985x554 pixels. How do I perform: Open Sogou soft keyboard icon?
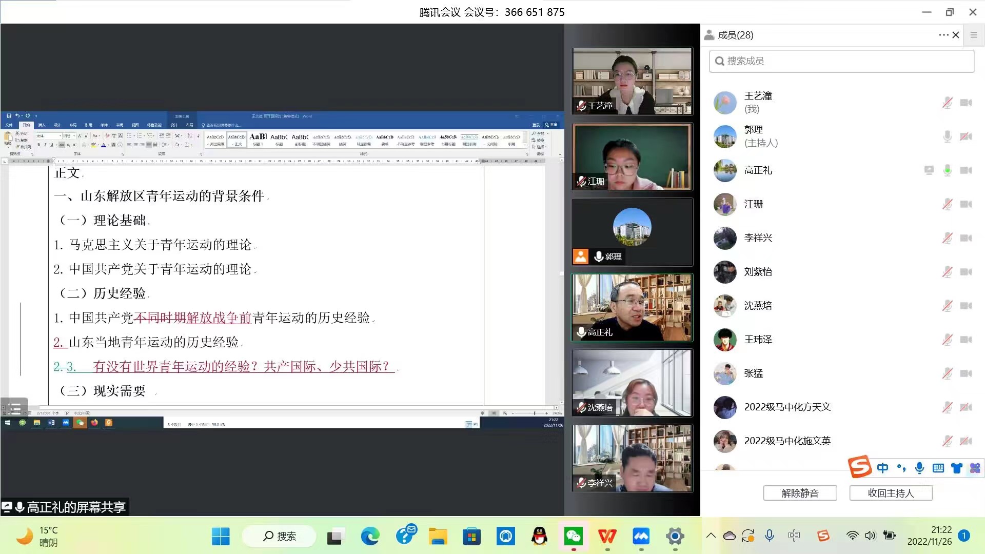[x=938, y=468]
